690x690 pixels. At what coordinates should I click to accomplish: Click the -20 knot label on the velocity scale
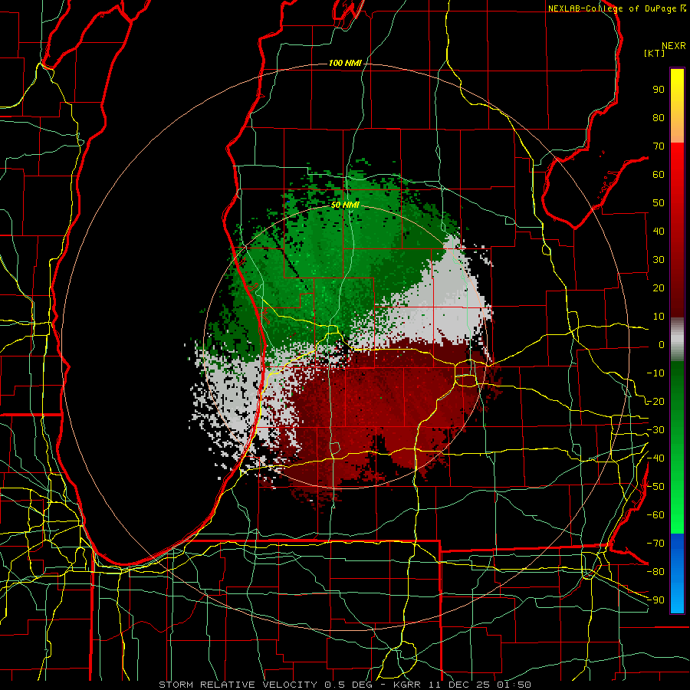click(x=655, y=402)
